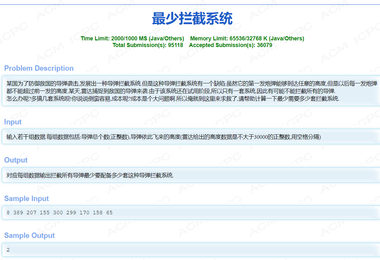Click the title 最少拦截系统
The height and width of the screenshot is (260, 380).
click(192, 19)
